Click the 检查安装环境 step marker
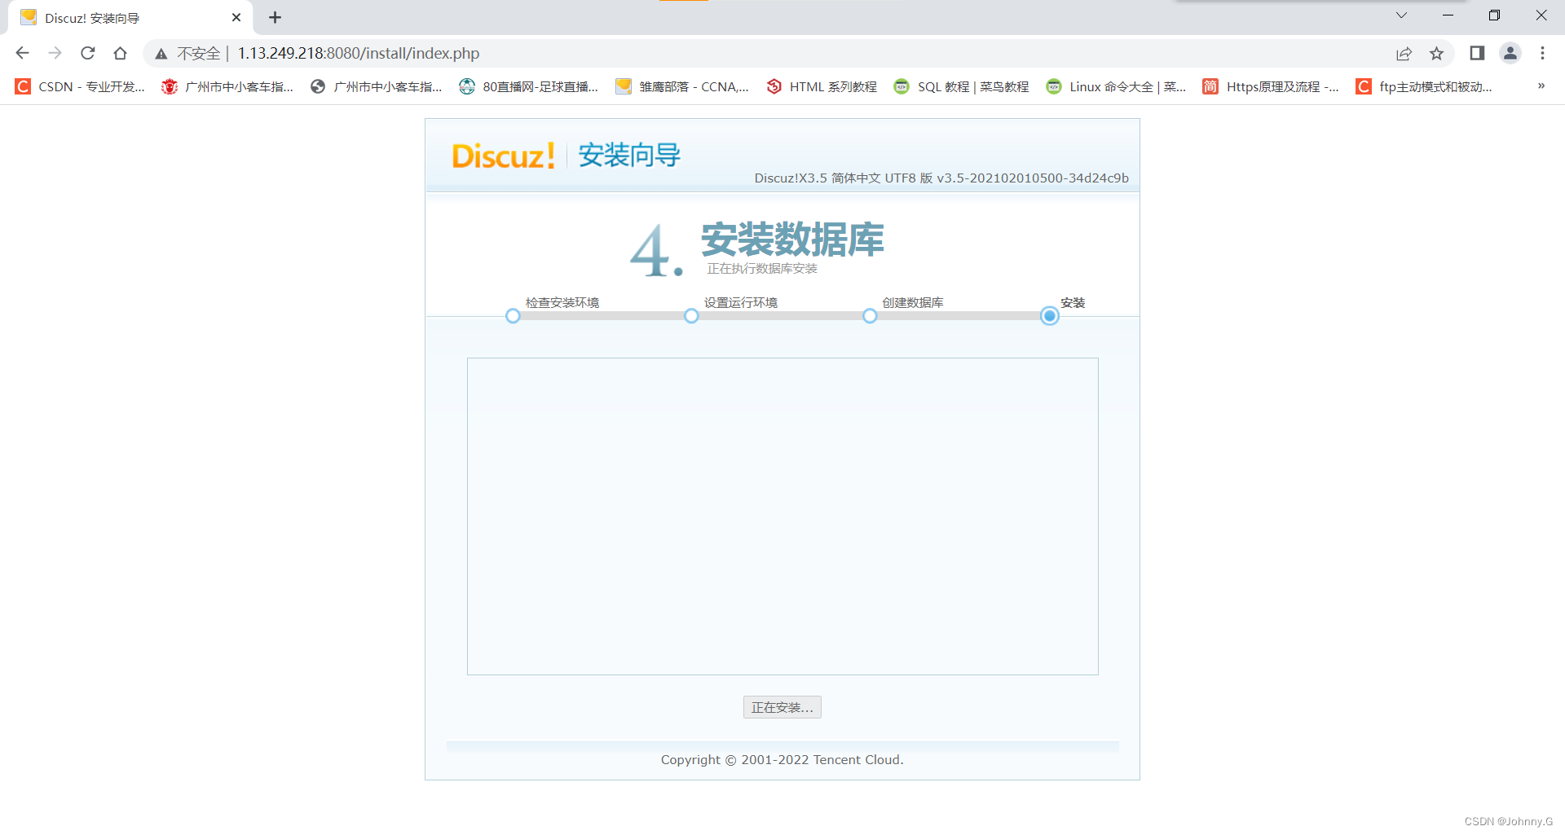Viewport: 1565px width, 835px height. pos(513,316)
